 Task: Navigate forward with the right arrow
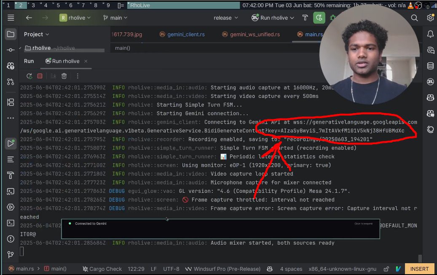[45, 18]
